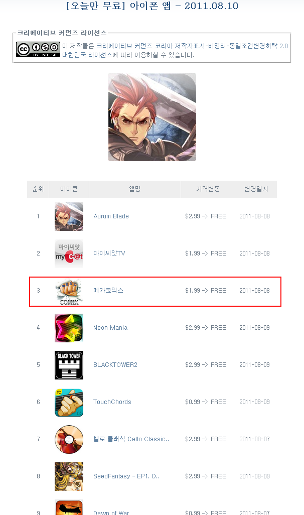Open the Dawn of War helicopter icon
This screenshot has height=515, width=304.
pyautogui.click(x=69, y=507)
